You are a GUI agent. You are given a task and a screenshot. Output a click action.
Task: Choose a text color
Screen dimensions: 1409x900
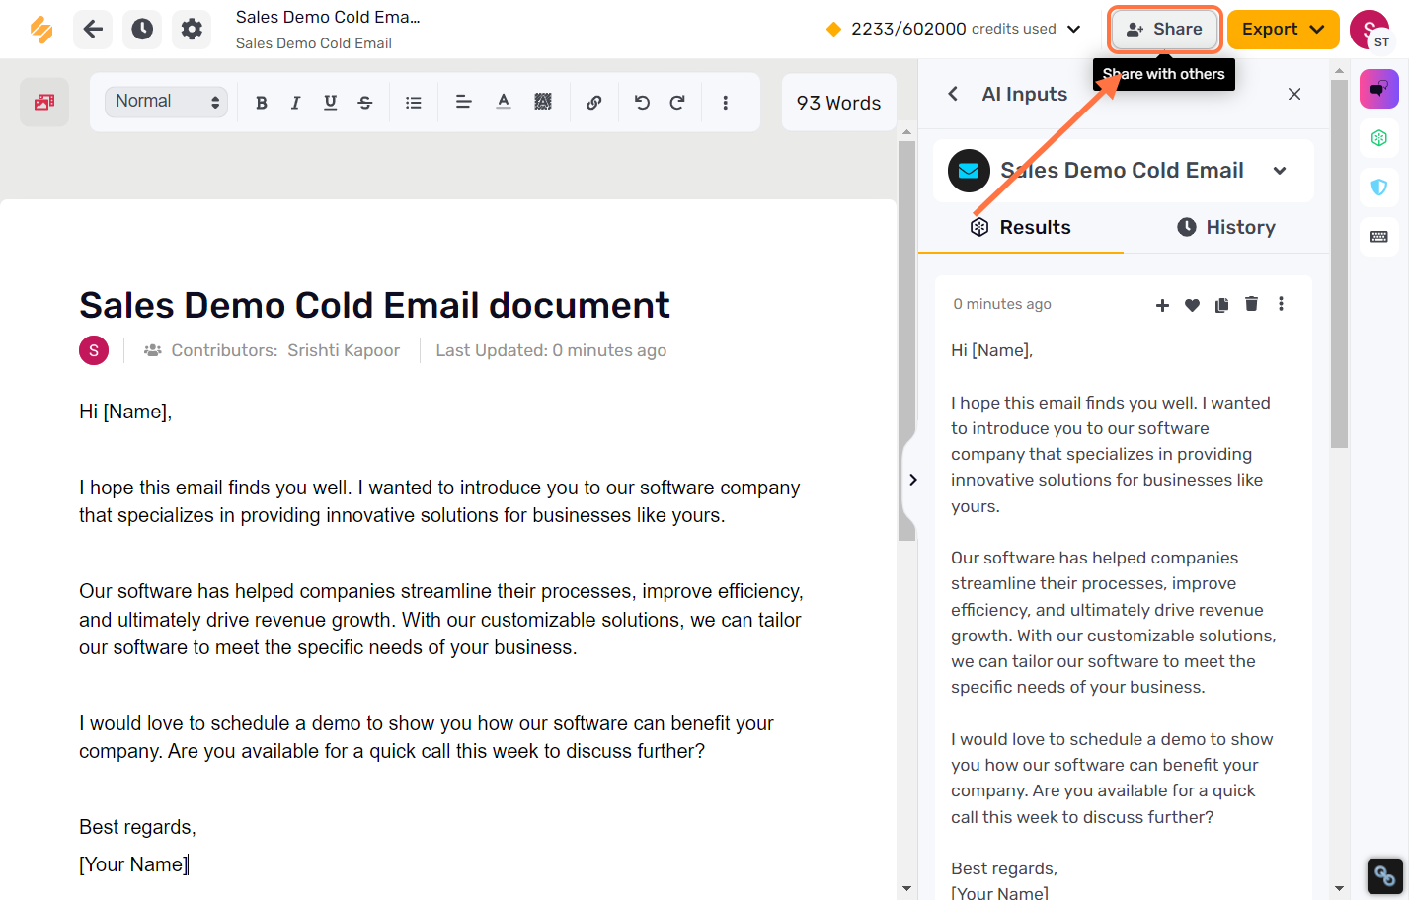tap(504, 102)
